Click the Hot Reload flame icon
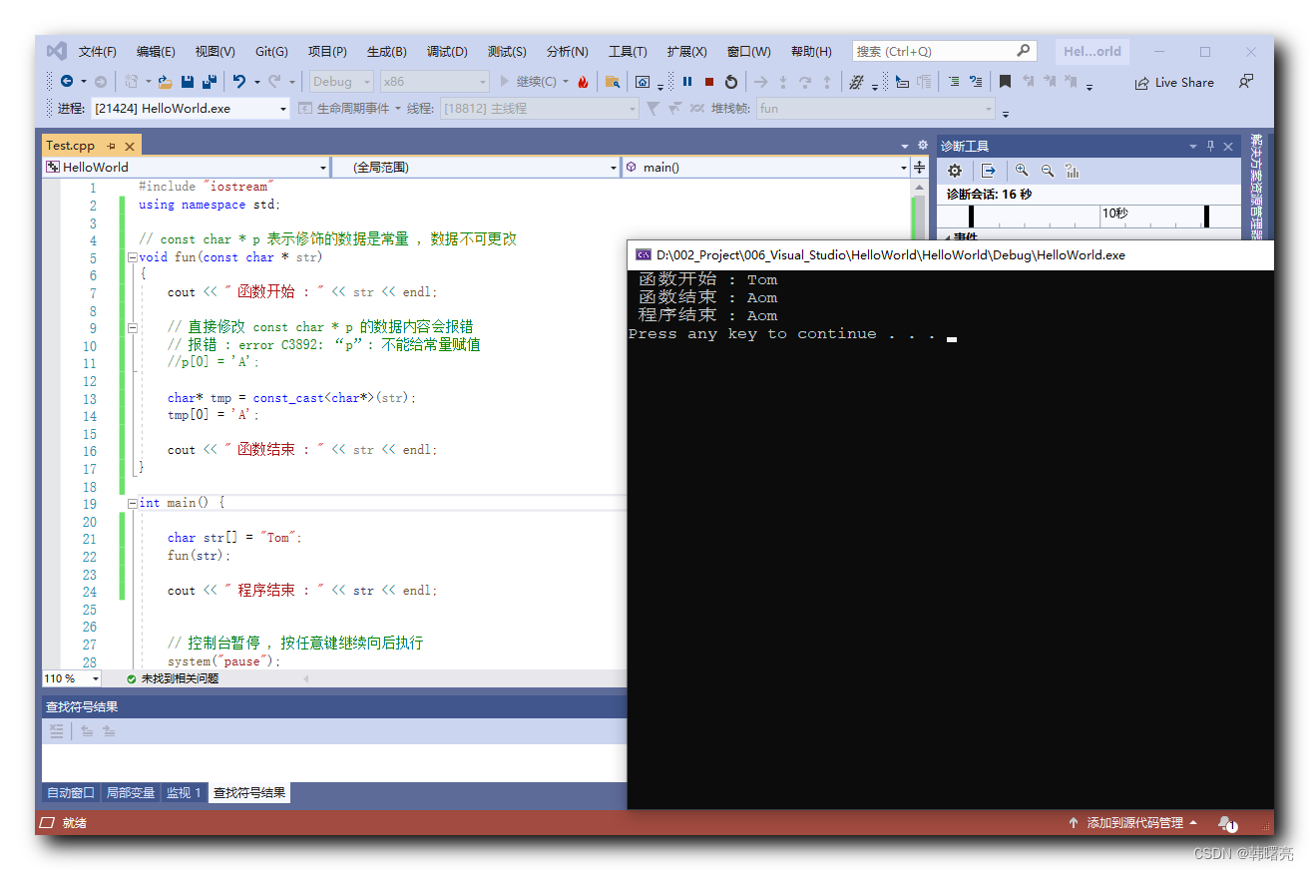Viewport: 1309px width, 870px height. (583, 82)
